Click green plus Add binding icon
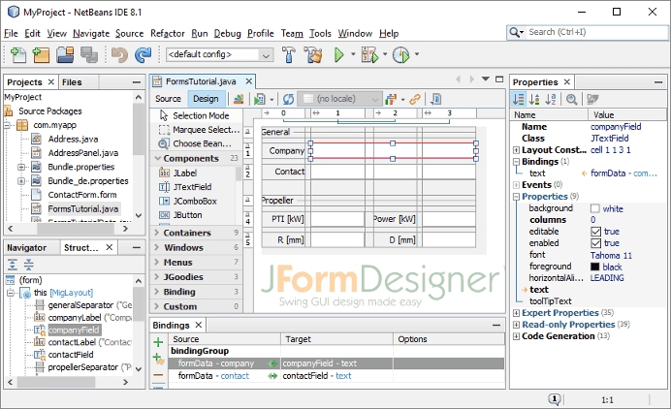 pos(158,342)
